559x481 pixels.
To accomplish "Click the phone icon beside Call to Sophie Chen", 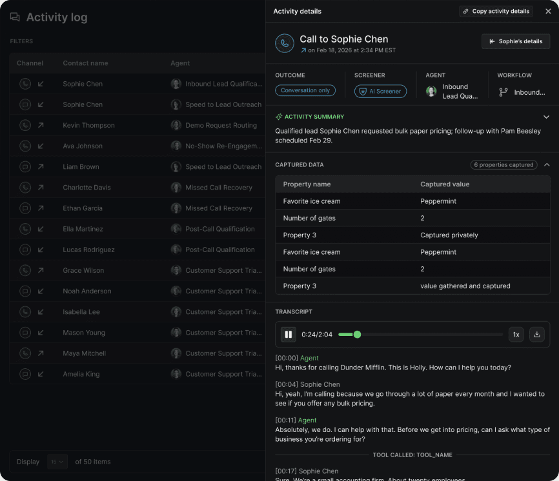I will click(285, 43).
